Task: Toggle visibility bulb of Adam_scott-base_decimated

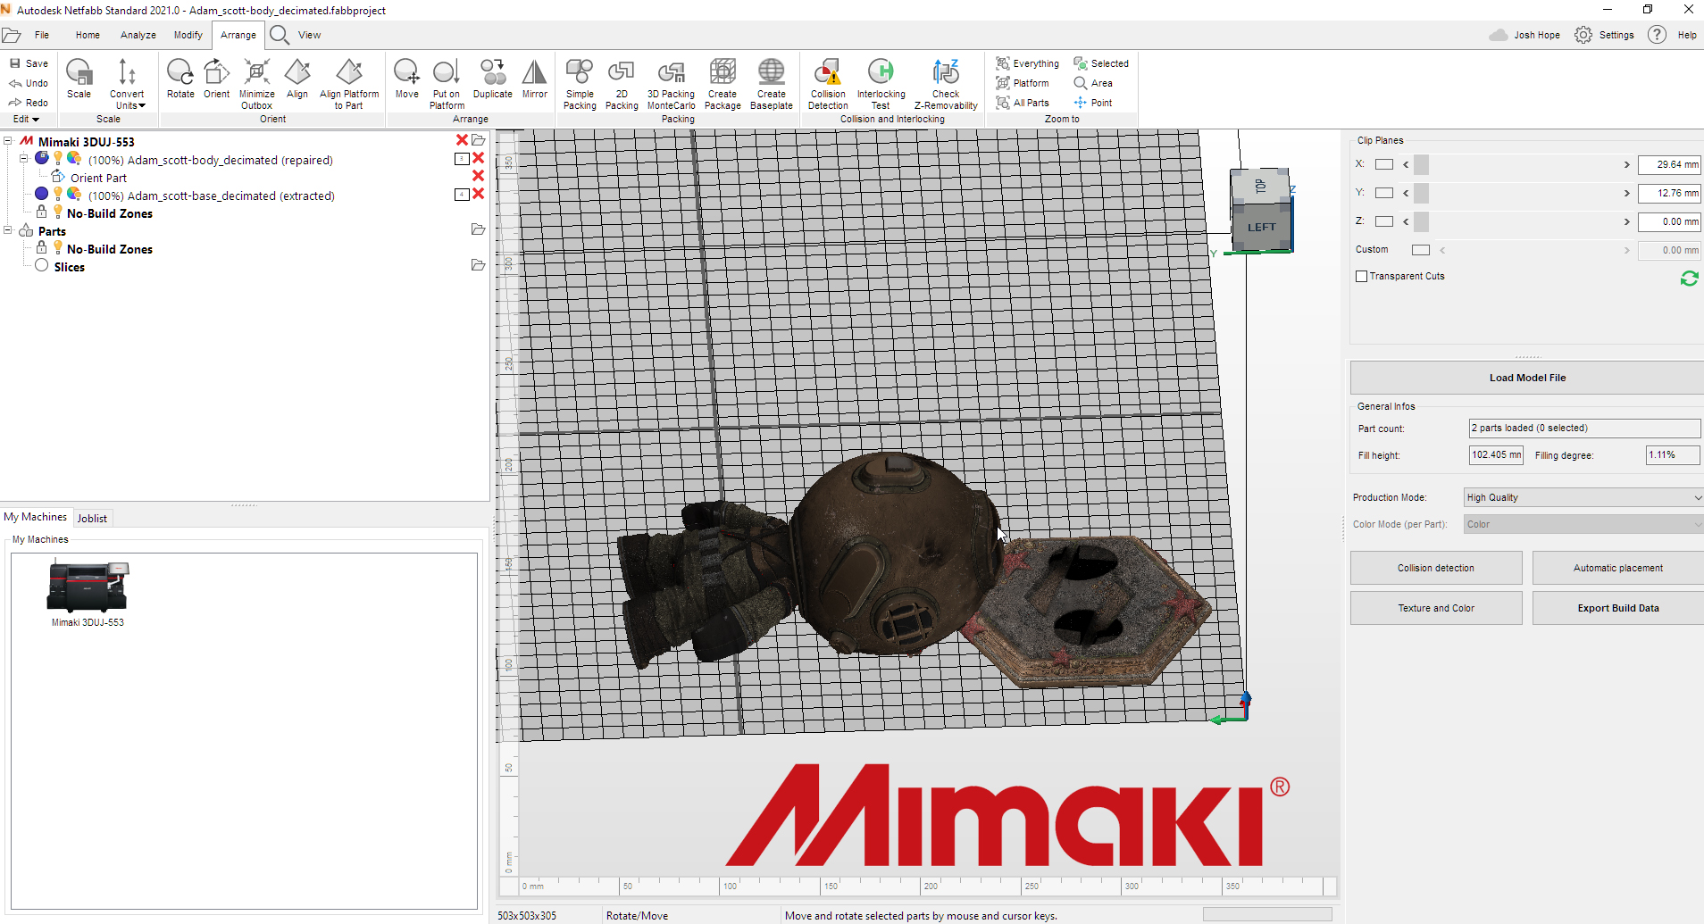Action: [58, 194]
